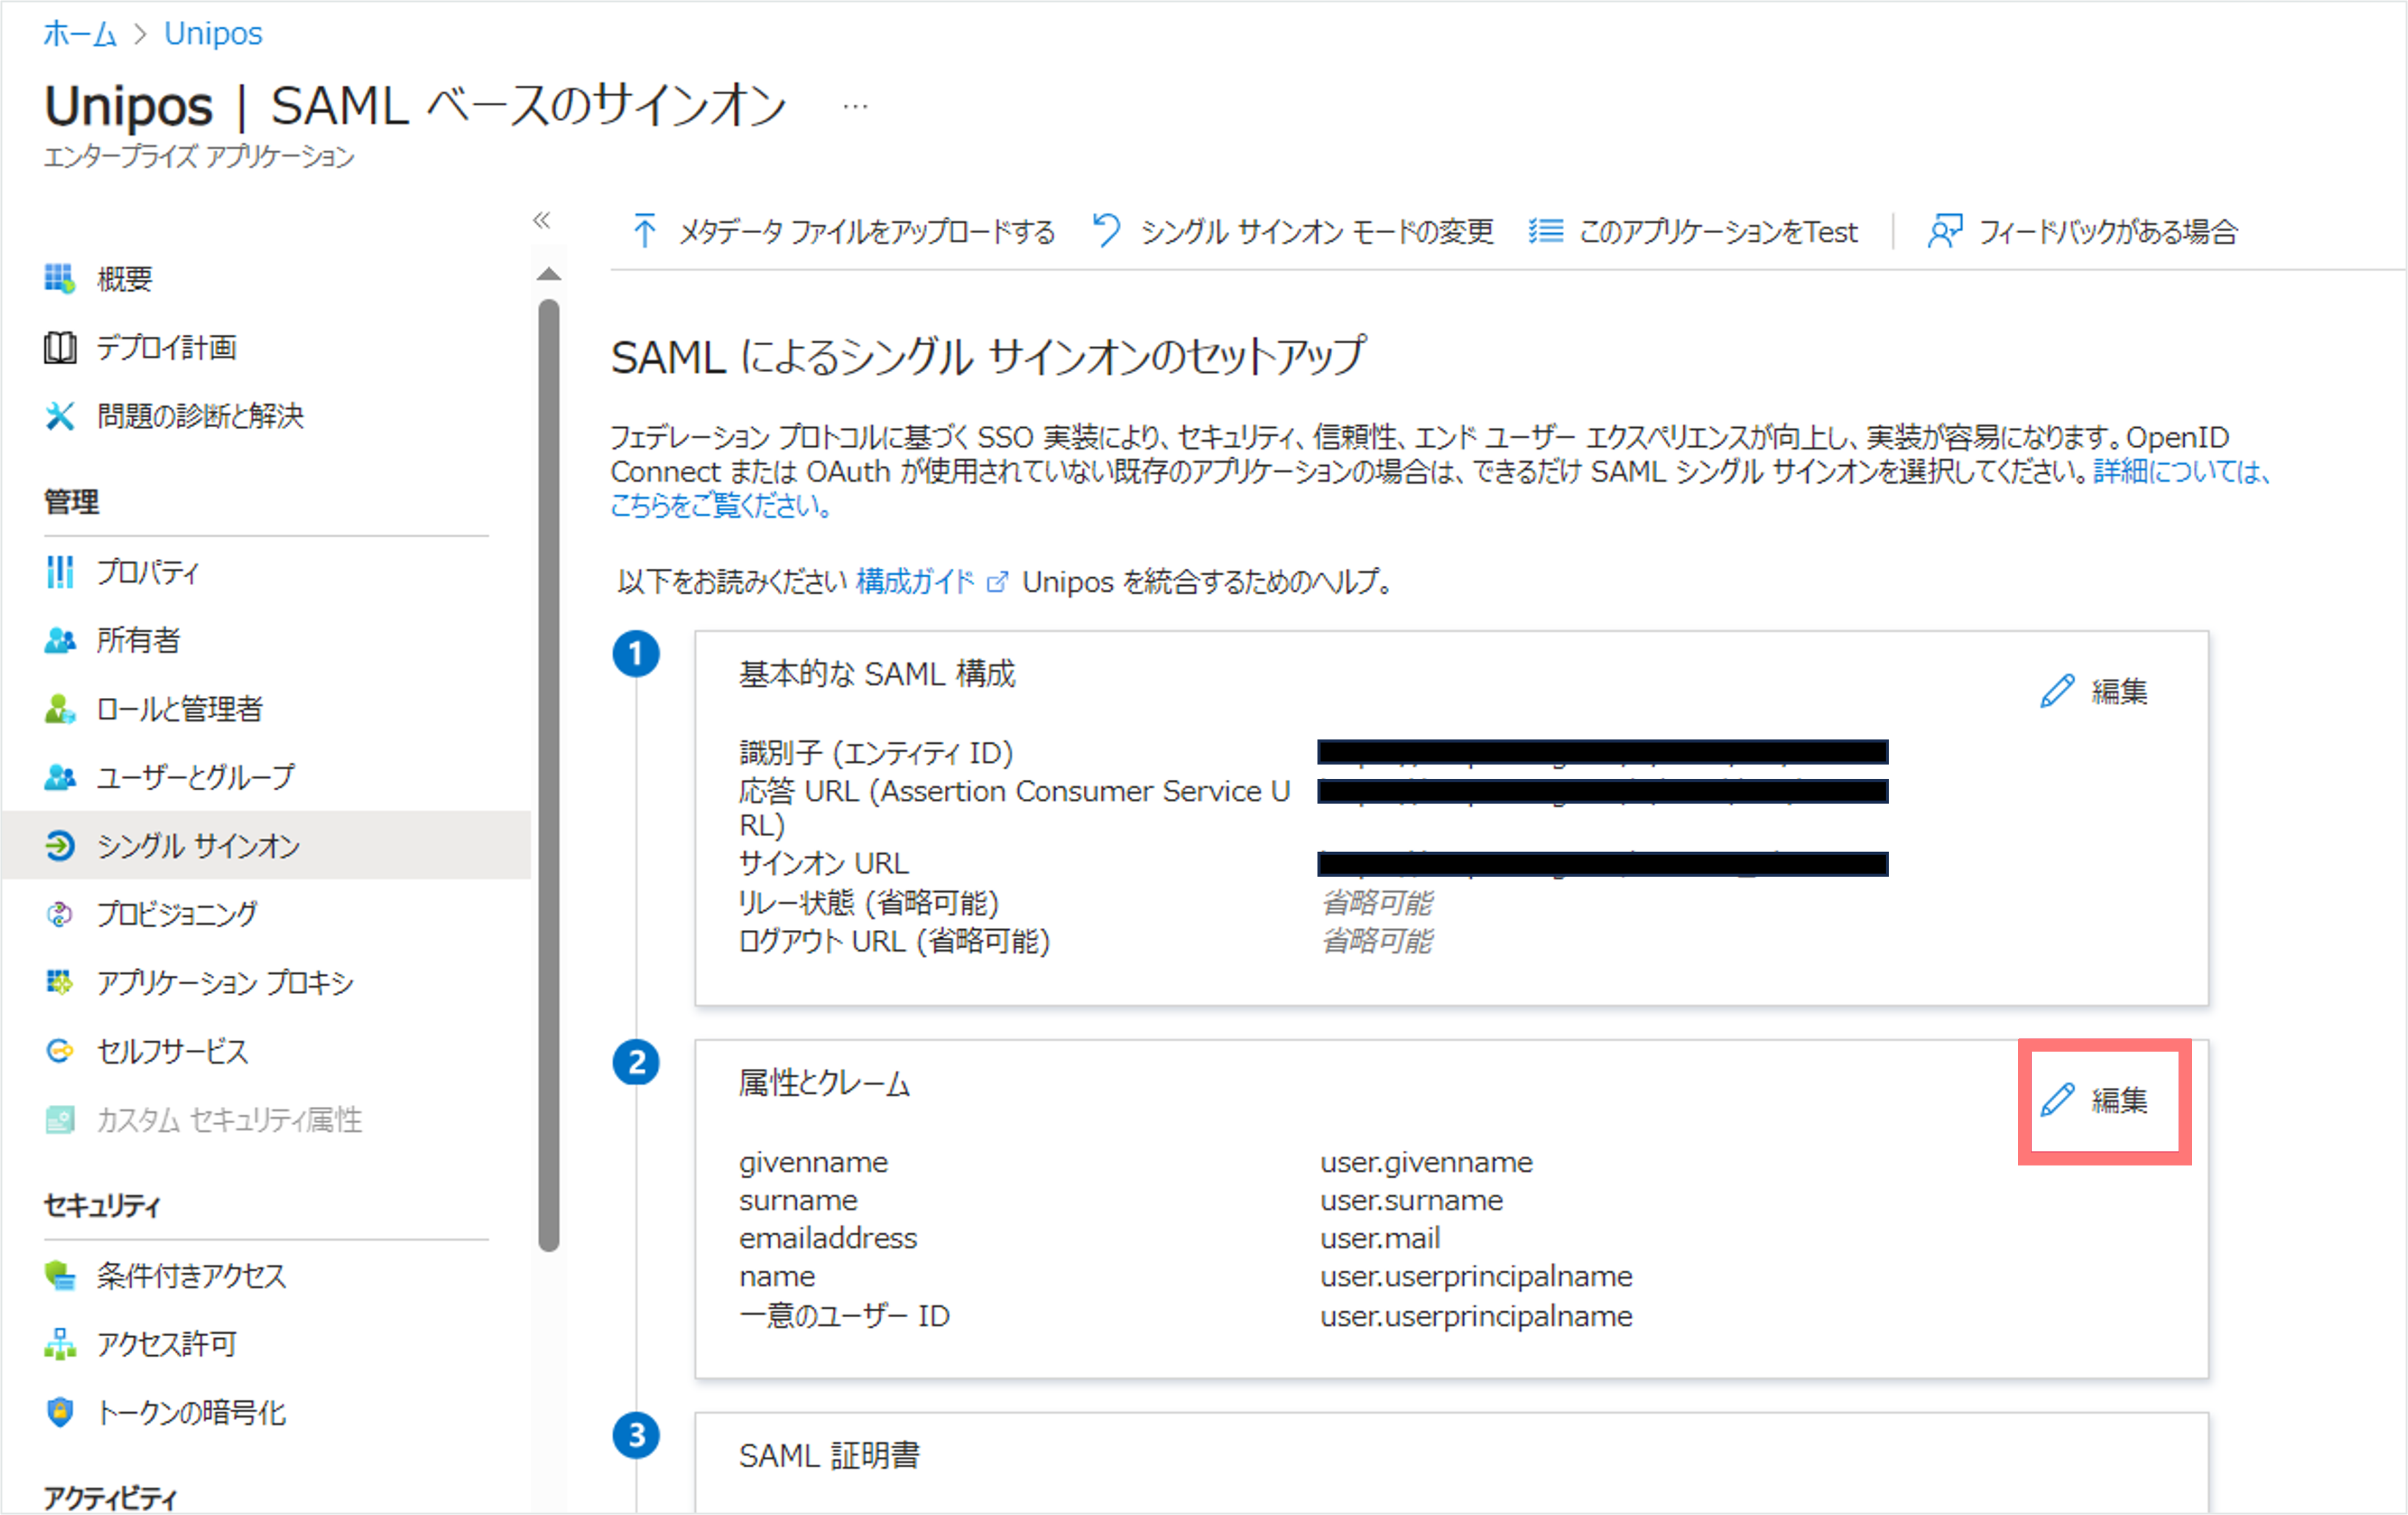Open the ellipsis more menu by title
2408x1515 pixels.
coord(855,106)
